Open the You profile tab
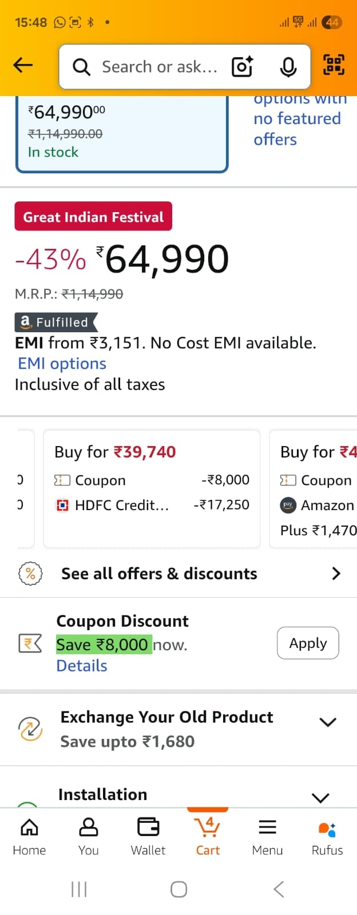Screen dimensions: 357x915 pos(89,836)
